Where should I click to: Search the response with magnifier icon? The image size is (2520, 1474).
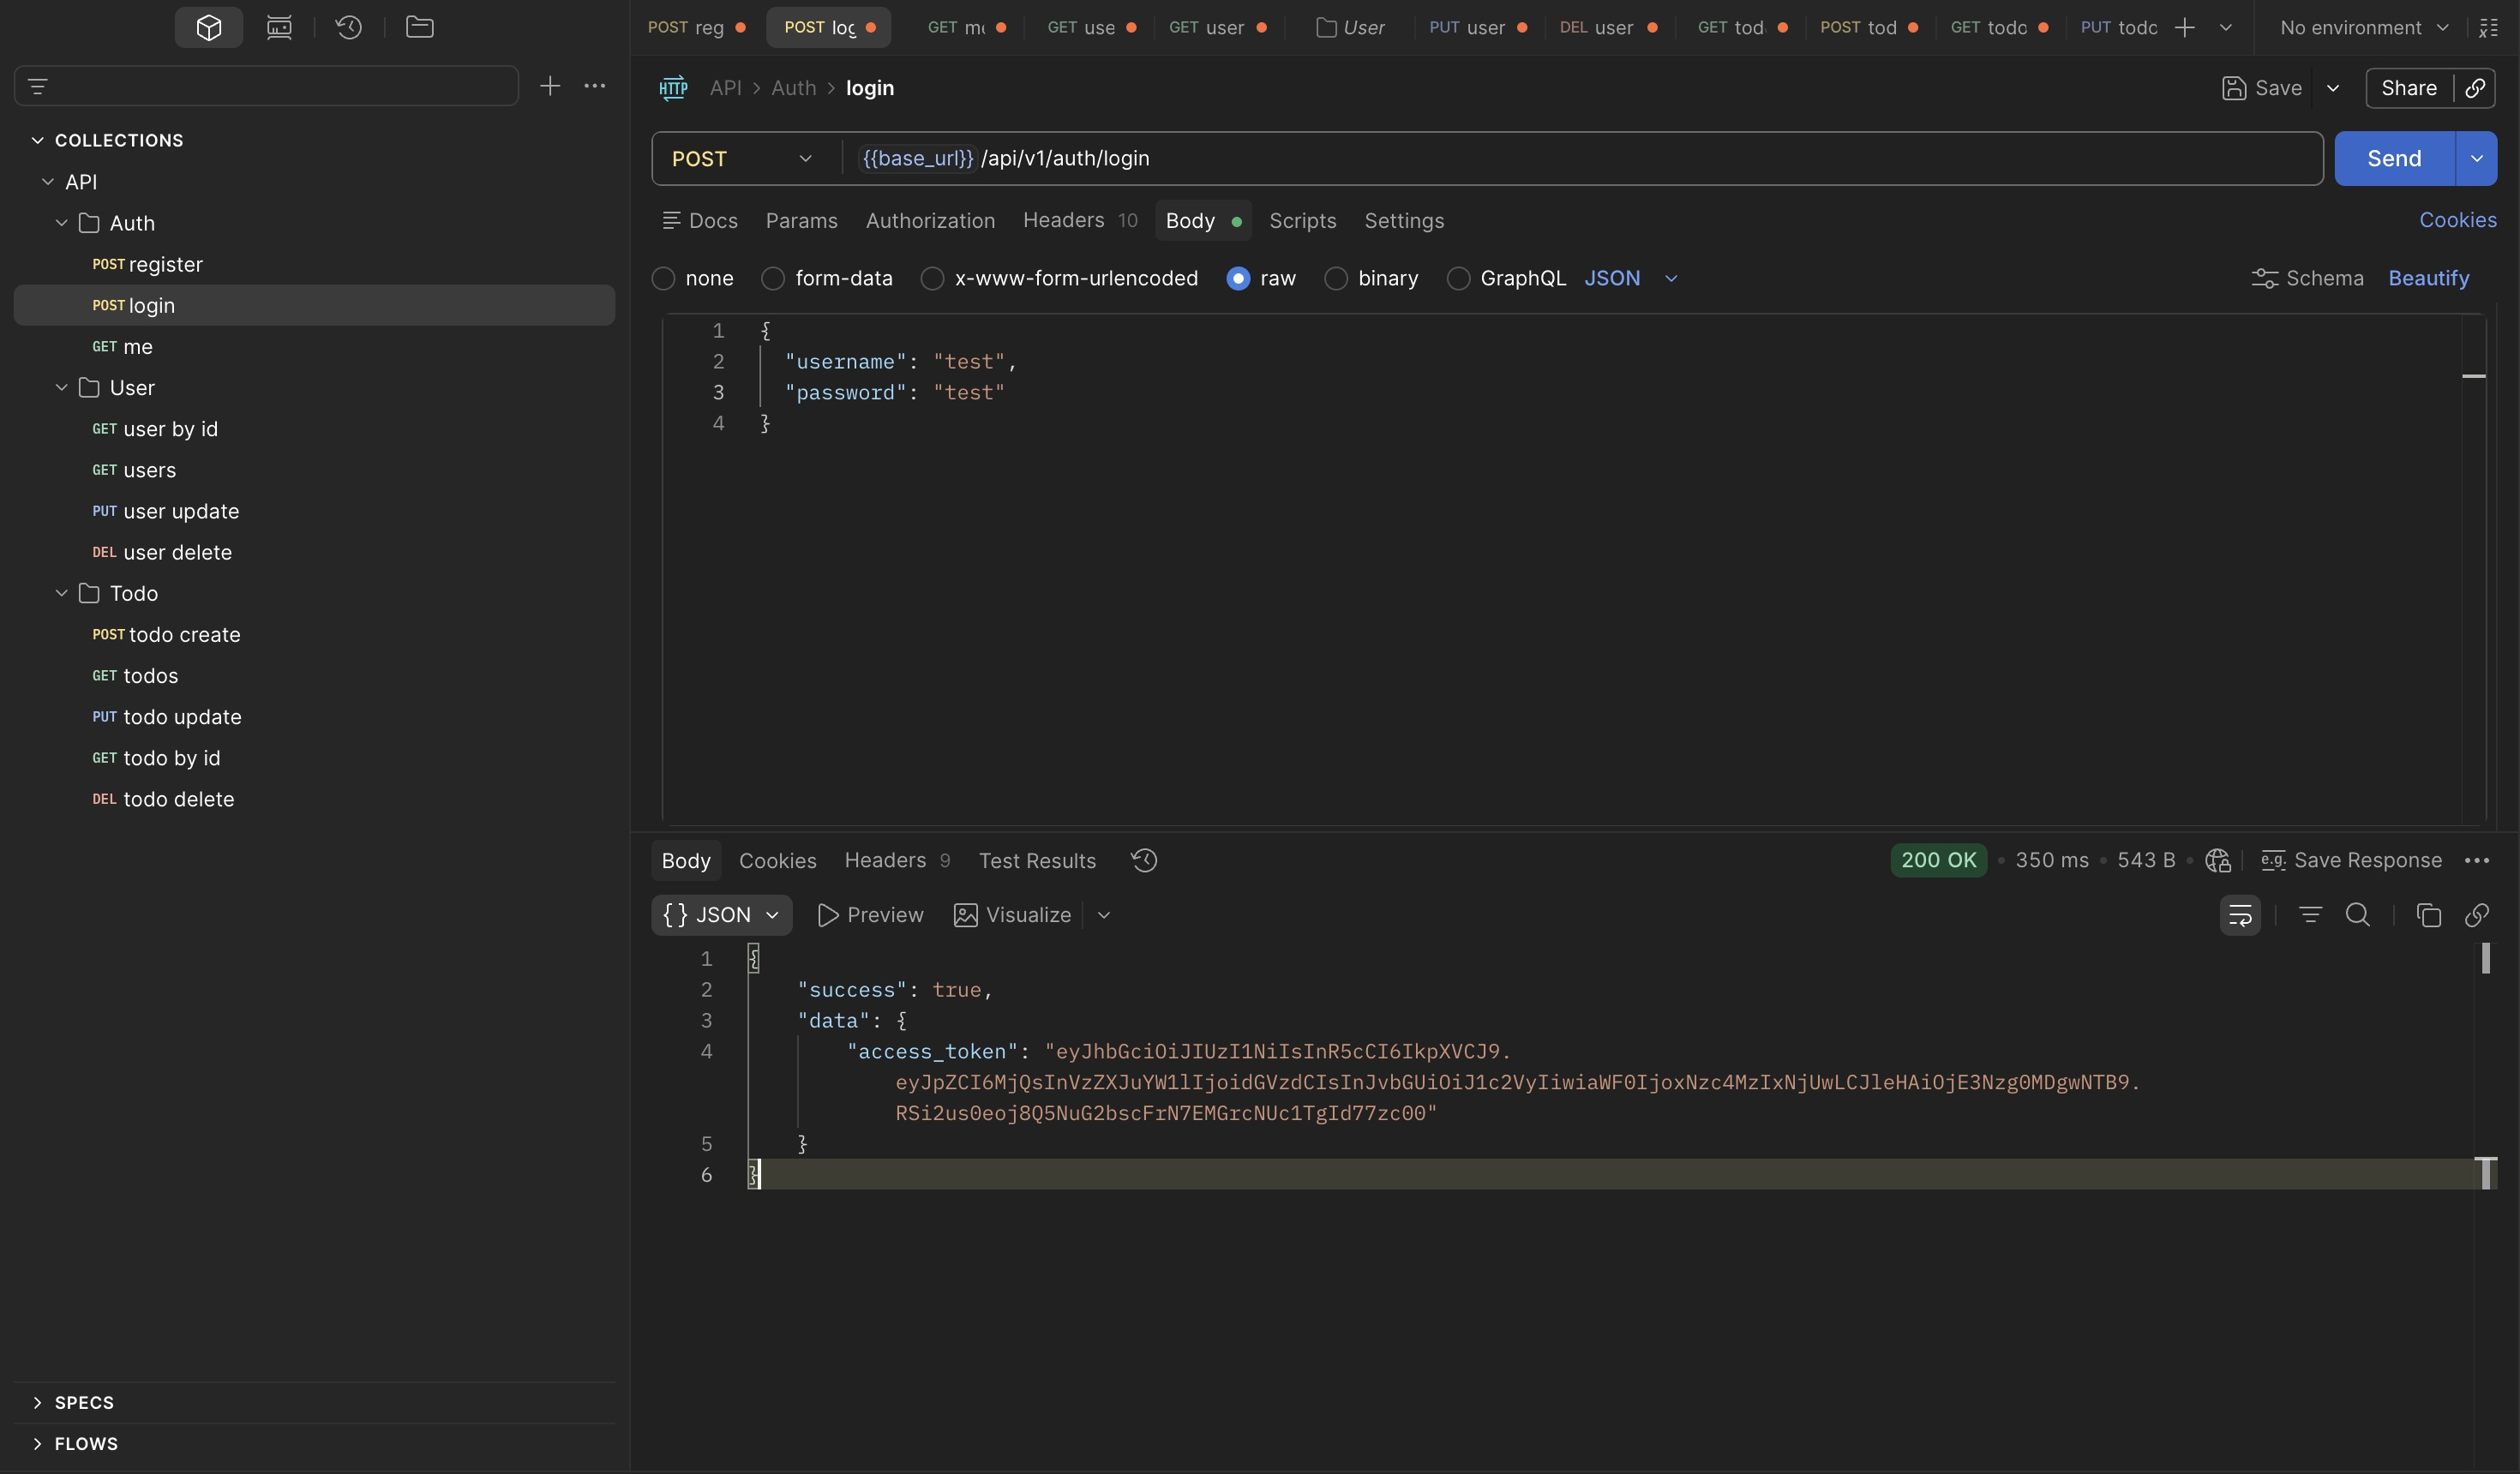point(2358,915)
